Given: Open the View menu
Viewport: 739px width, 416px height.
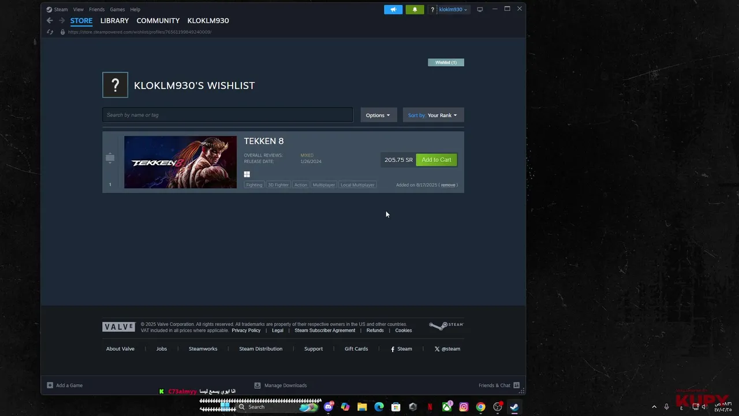Looking at the screenshot, I should (x=79, y=9).
